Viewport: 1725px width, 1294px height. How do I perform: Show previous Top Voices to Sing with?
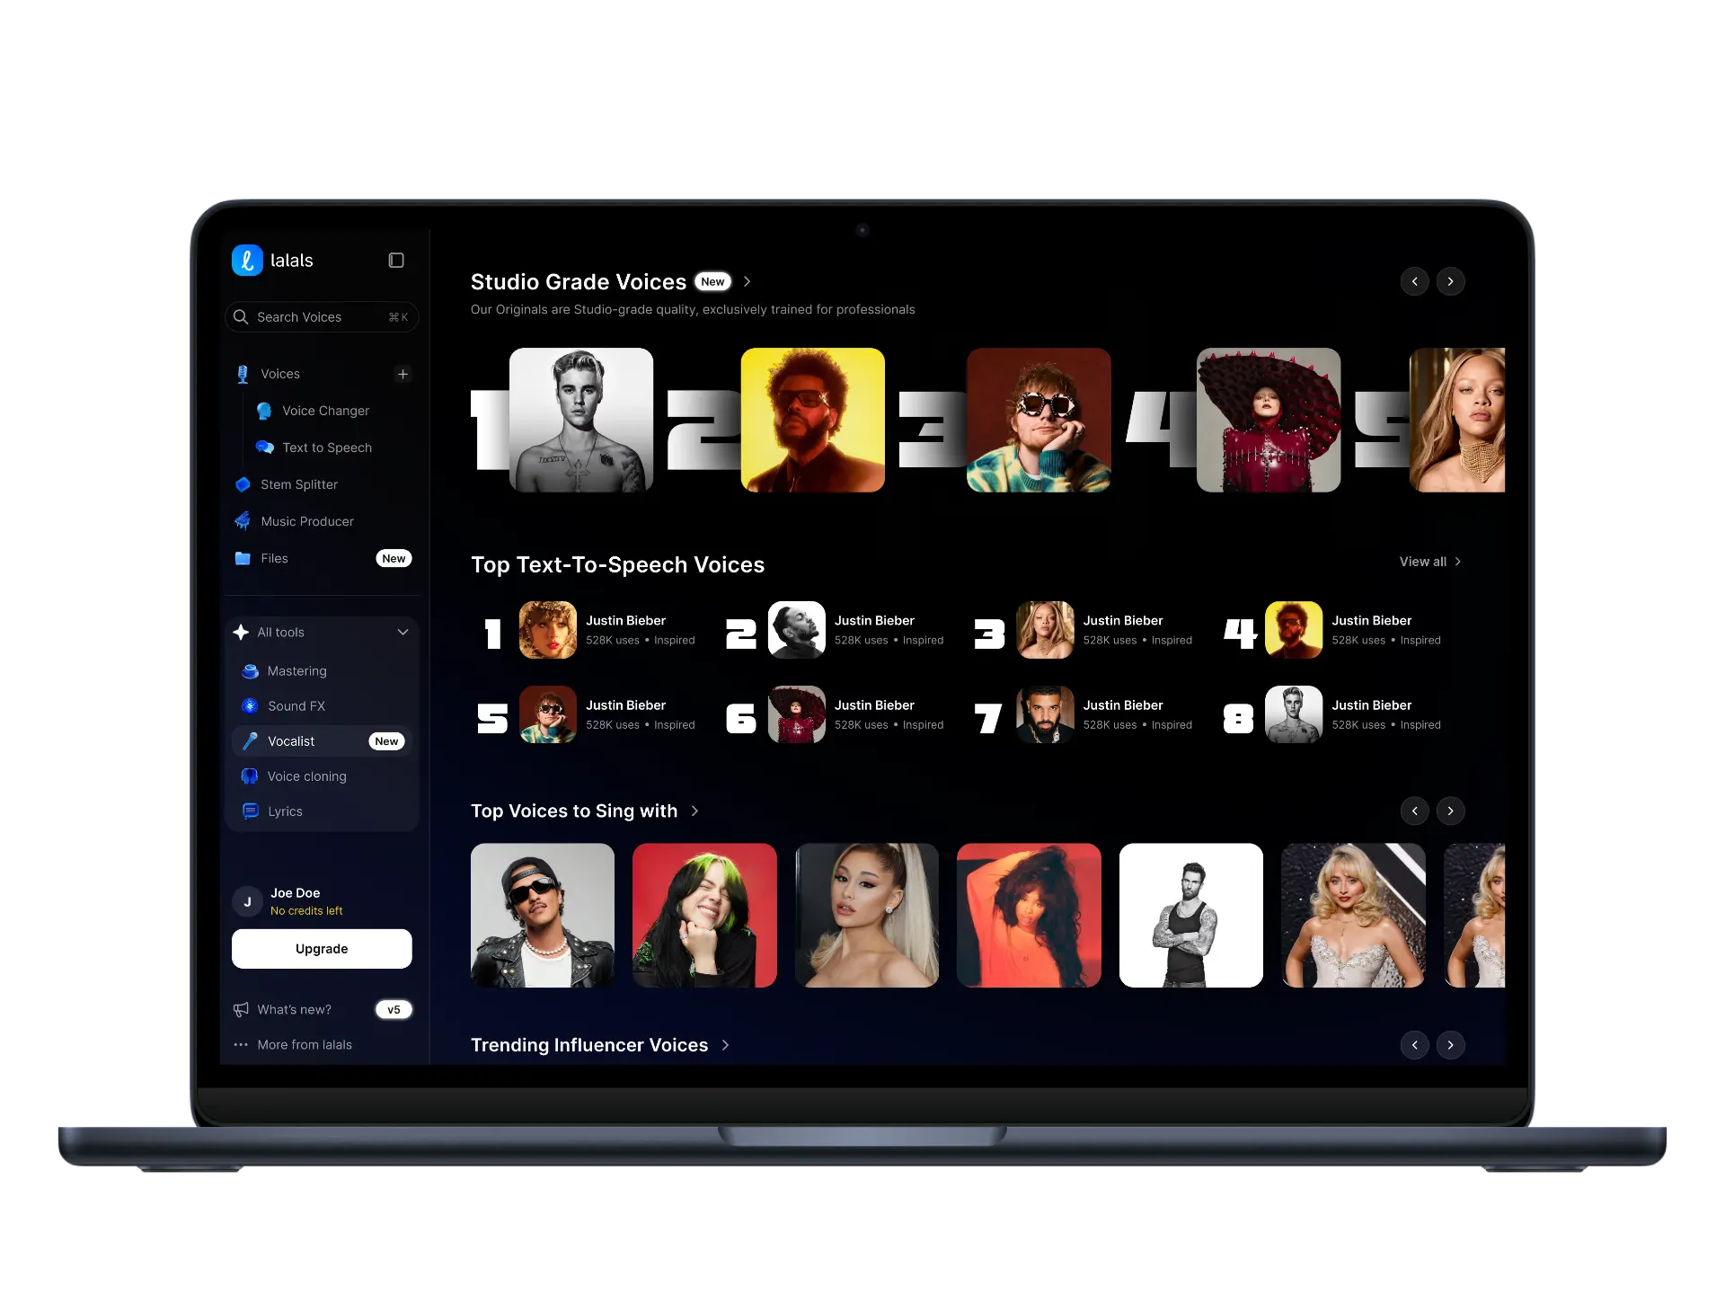(1415, 811)
